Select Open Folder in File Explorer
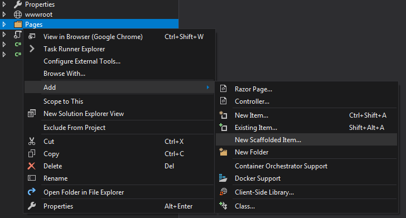The image size is (406, 218). click(x=119, y=192)
